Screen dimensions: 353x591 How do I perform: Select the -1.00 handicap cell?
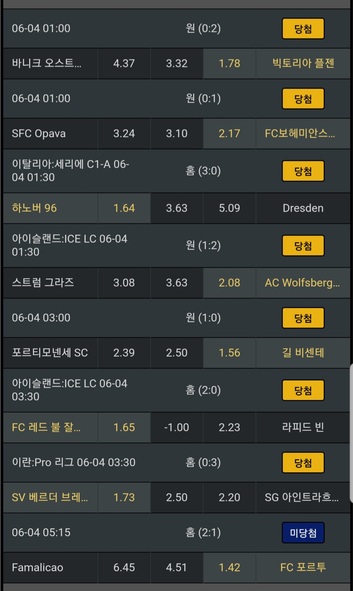point(176,427)
